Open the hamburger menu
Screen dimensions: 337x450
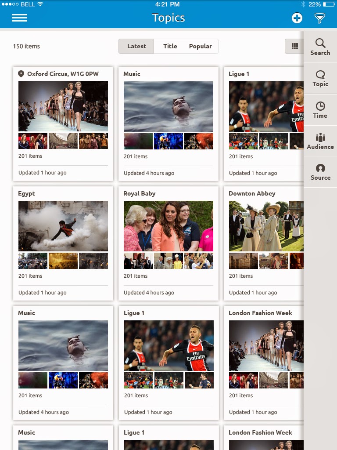click(19, 18)
